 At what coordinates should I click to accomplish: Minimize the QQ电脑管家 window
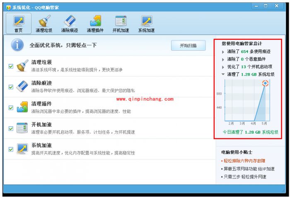pyautogui.click(x=256, y=6)
